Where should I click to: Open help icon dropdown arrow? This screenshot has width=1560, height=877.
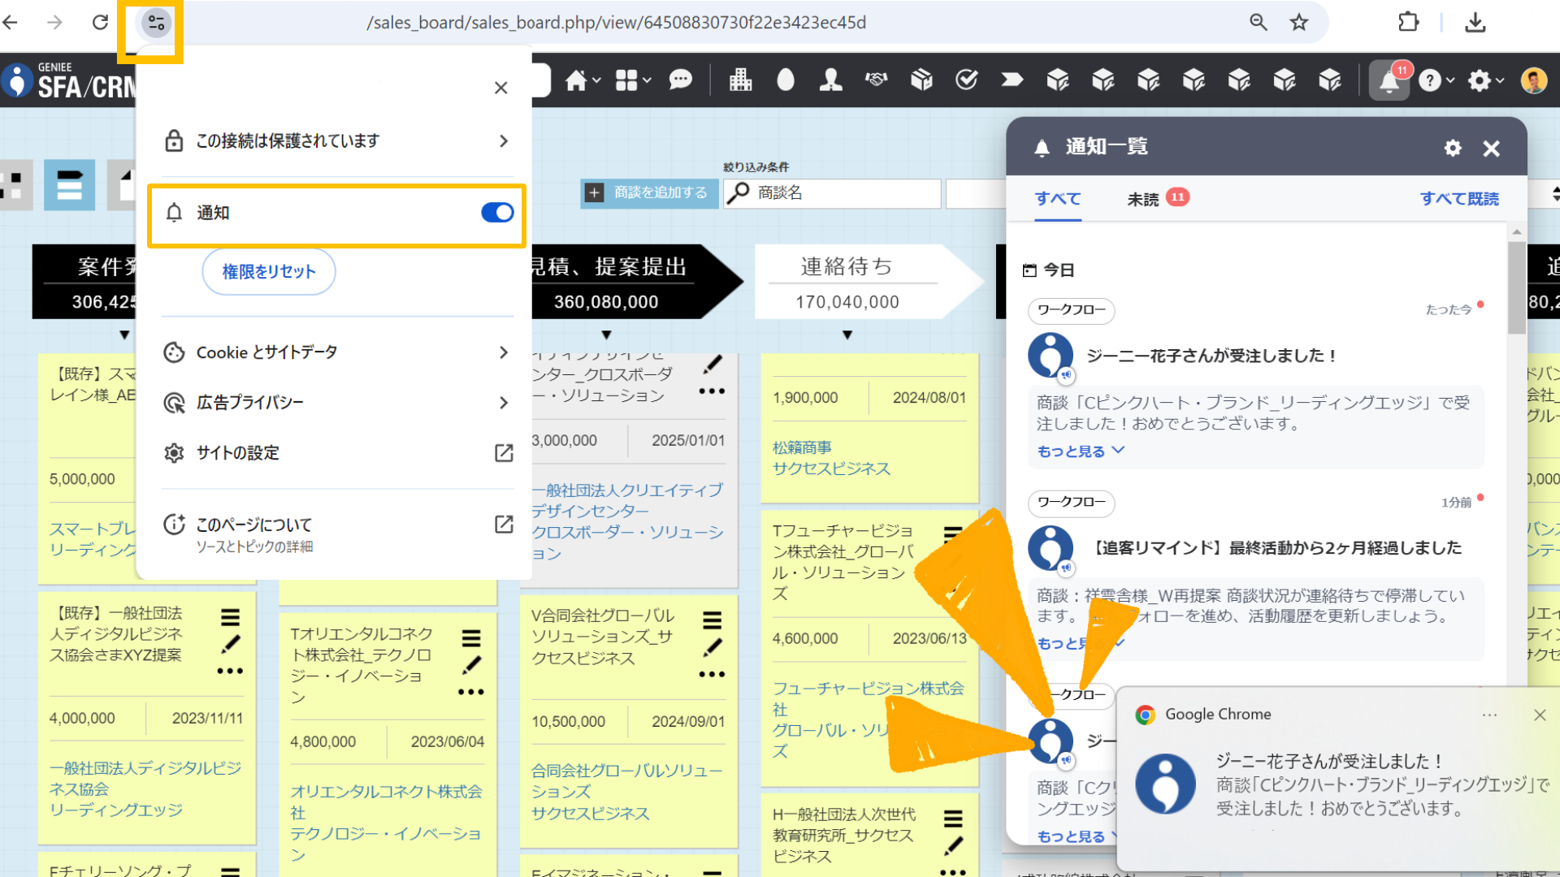coord(1450,80)
